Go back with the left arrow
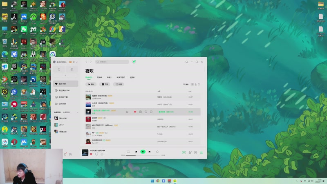 [86, 62]
